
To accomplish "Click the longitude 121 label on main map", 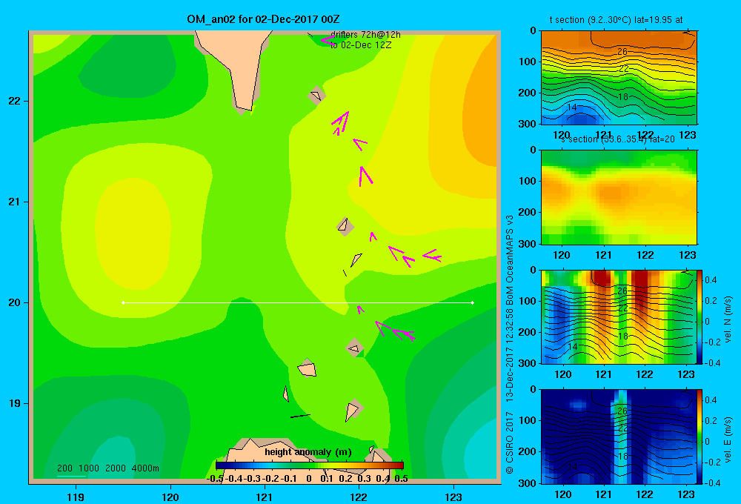I will 265,497.
